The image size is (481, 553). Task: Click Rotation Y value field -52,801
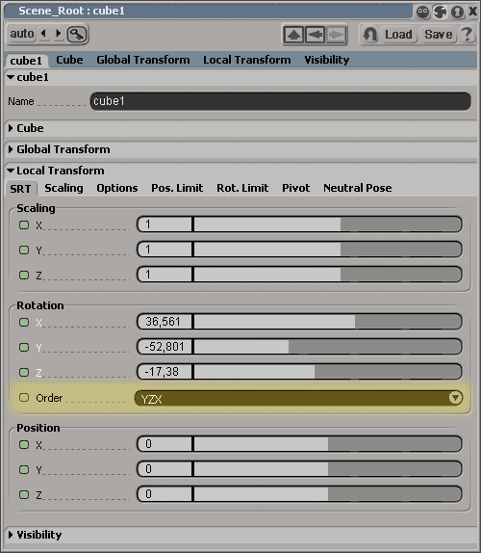click(165, 347)
